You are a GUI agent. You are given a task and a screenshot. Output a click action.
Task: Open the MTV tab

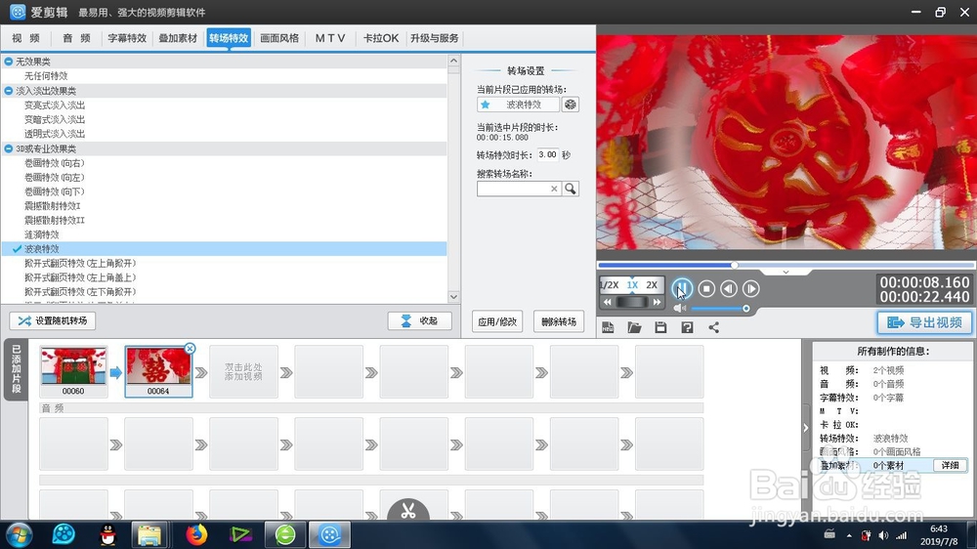[x=330, y=38]
